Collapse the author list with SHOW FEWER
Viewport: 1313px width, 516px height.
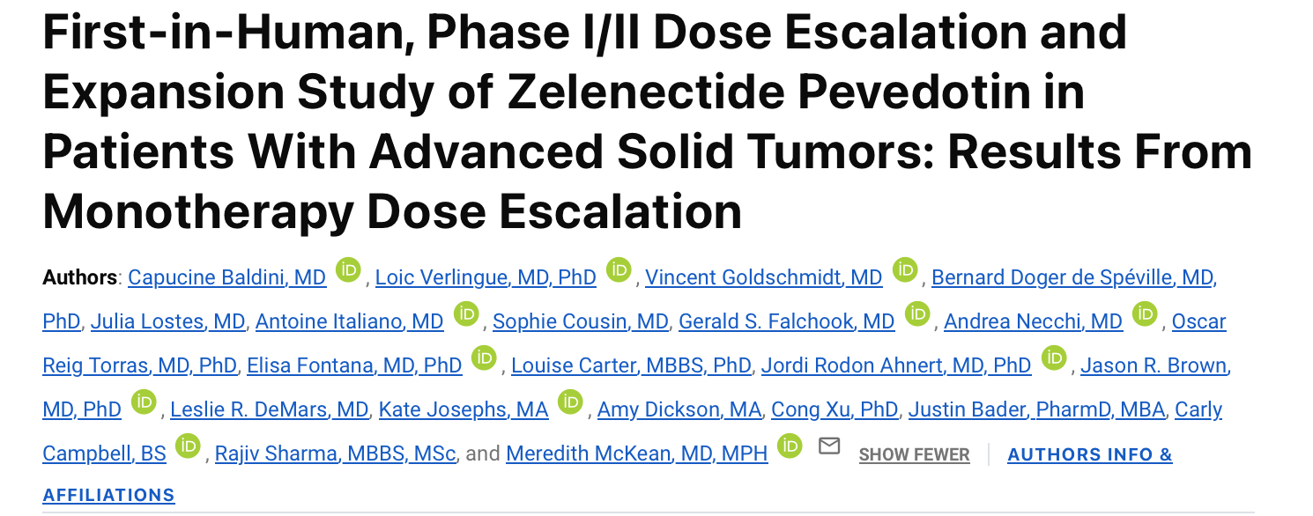pyautogui.click(x=914, y=453)
